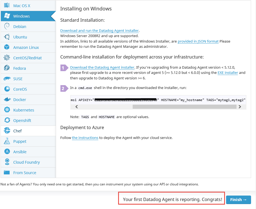Switch to the Windows tab
Screen dimensions: 256x209
click(28, 16)
